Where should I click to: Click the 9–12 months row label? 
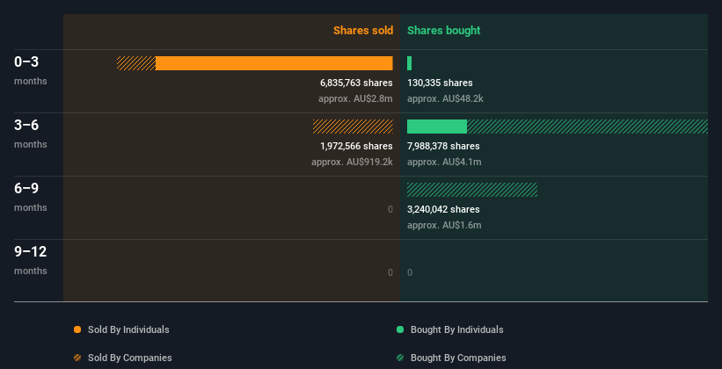(31, 260)
